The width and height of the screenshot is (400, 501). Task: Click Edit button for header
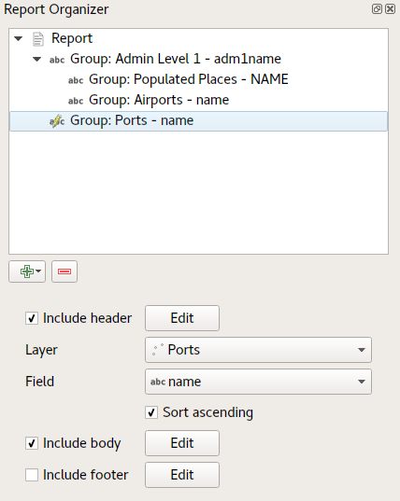tap(182, 318)
